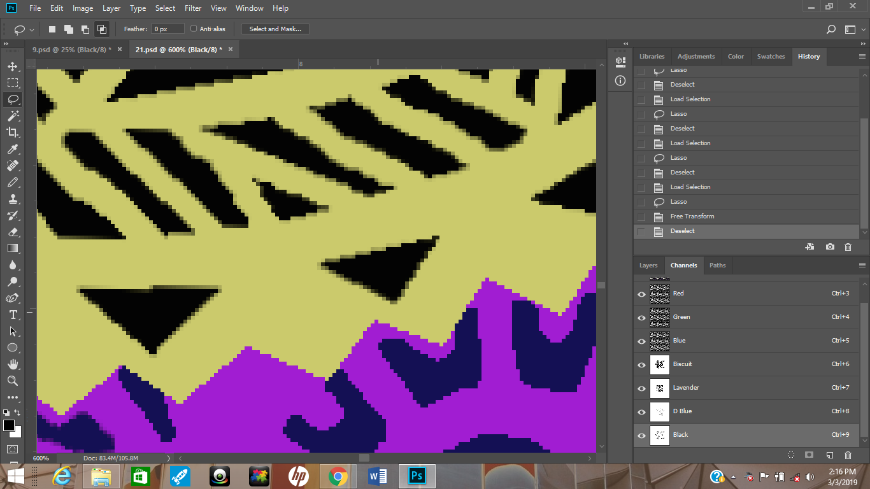Click the Feather input field
Screen dimensions: 870x489
pyautogui.click(x=168, y=29)
